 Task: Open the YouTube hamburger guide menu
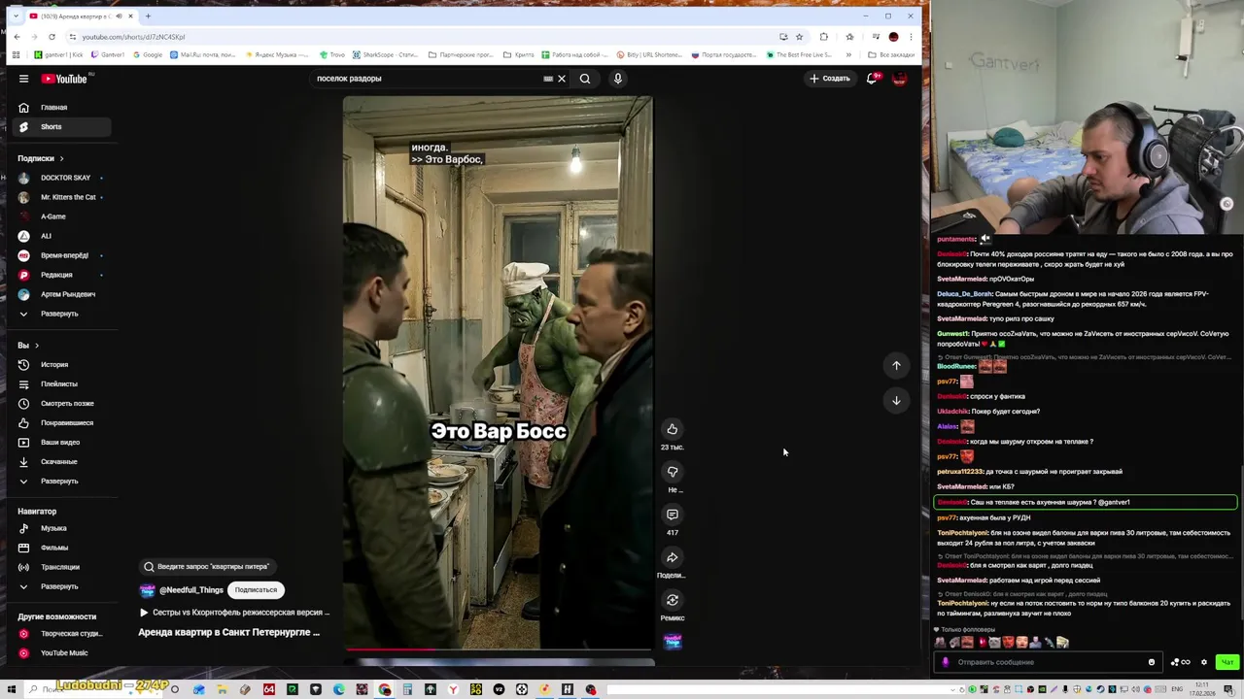point(23,79)
